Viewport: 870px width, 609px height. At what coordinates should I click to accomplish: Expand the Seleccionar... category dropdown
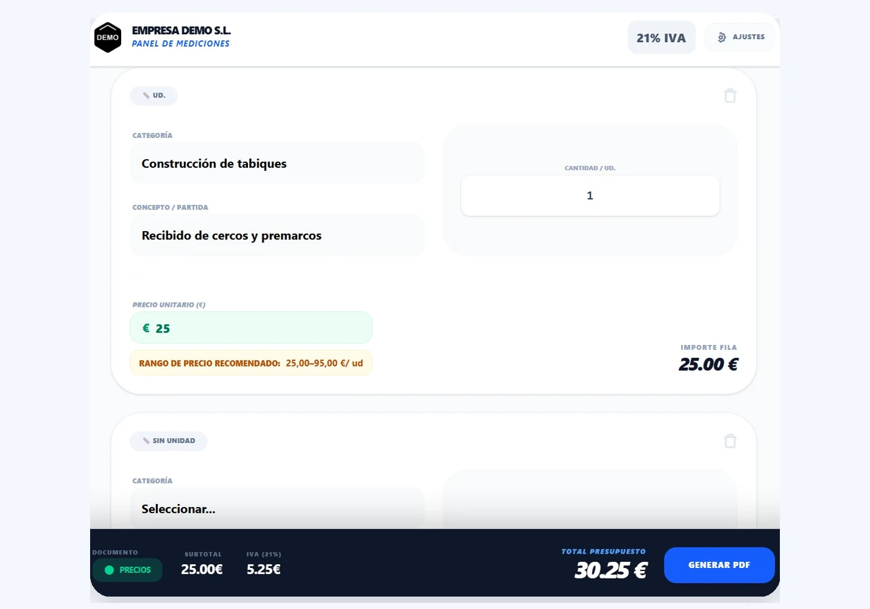click(x=277, y=509)
